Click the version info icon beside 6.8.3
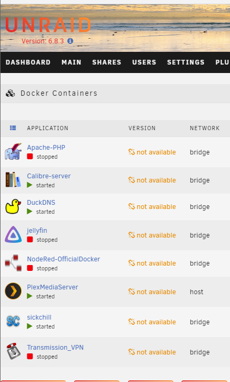 70,41
